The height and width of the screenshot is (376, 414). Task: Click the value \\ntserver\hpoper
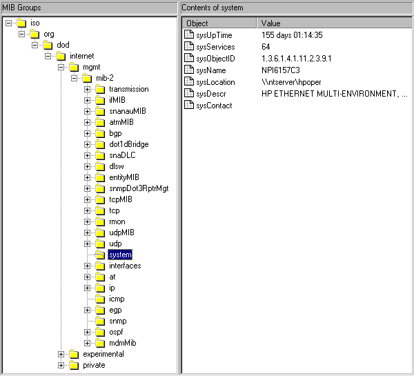291,82
